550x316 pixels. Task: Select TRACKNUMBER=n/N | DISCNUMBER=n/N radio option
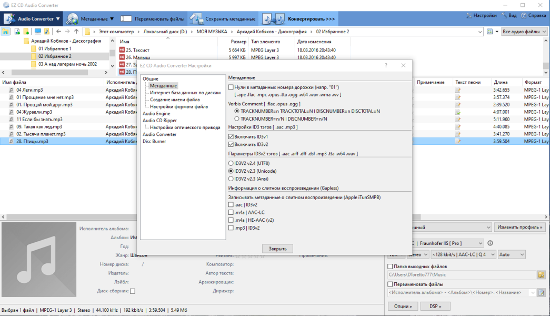(237, 118)
